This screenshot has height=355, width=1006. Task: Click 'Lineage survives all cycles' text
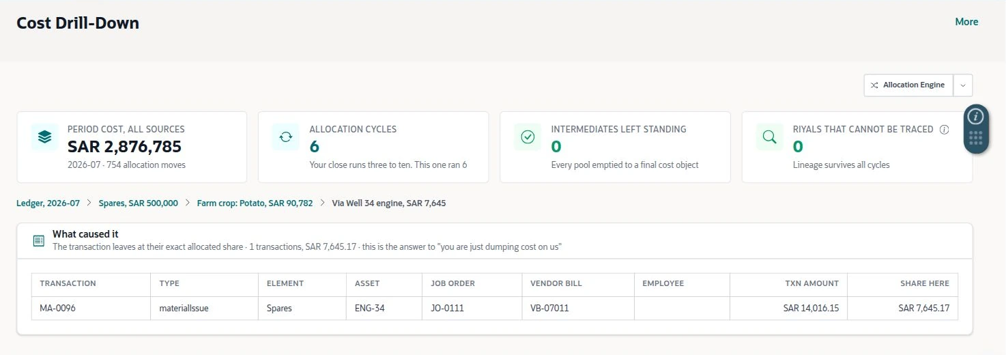coord(842,165)
